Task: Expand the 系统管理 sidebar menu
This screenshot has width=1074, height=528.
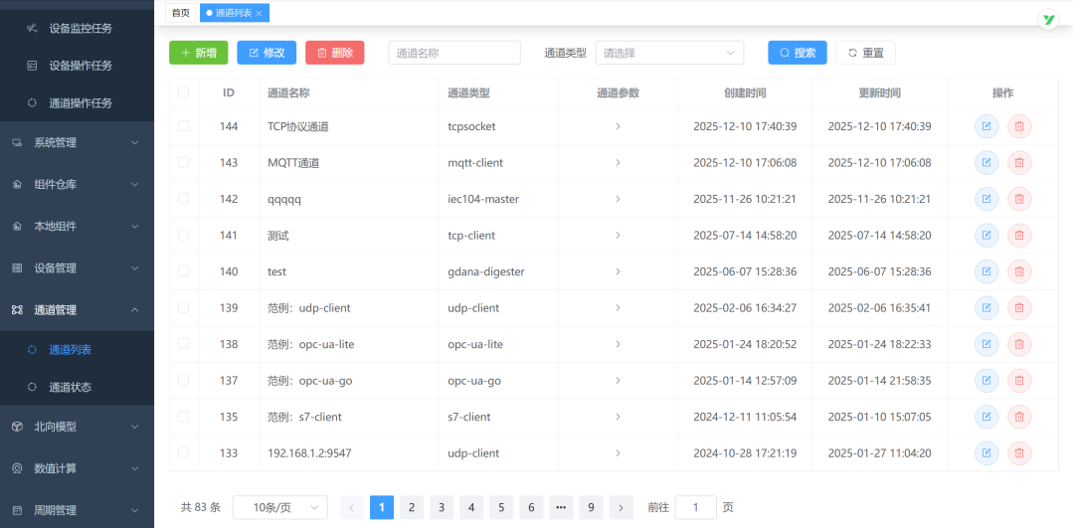Action: 77,142
